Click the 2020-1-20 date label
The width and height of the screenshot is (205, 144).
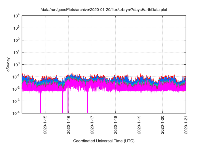click(x=162, y=125)
